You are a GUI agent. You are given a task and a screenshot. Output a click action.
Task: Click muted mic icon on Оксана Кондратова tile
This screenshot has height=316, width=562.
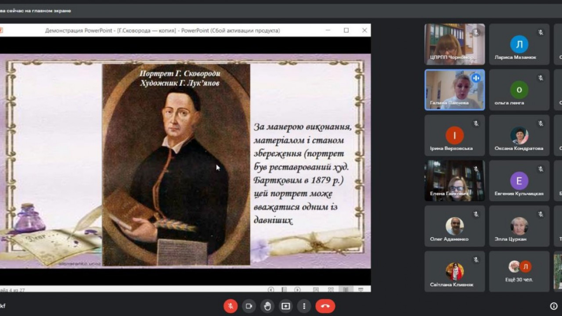click(540, 124)
